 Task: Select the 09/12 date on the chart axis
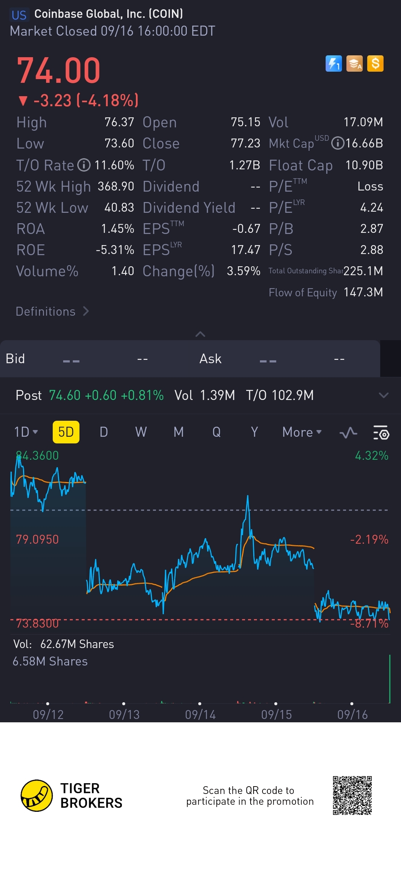click(48, 715)
